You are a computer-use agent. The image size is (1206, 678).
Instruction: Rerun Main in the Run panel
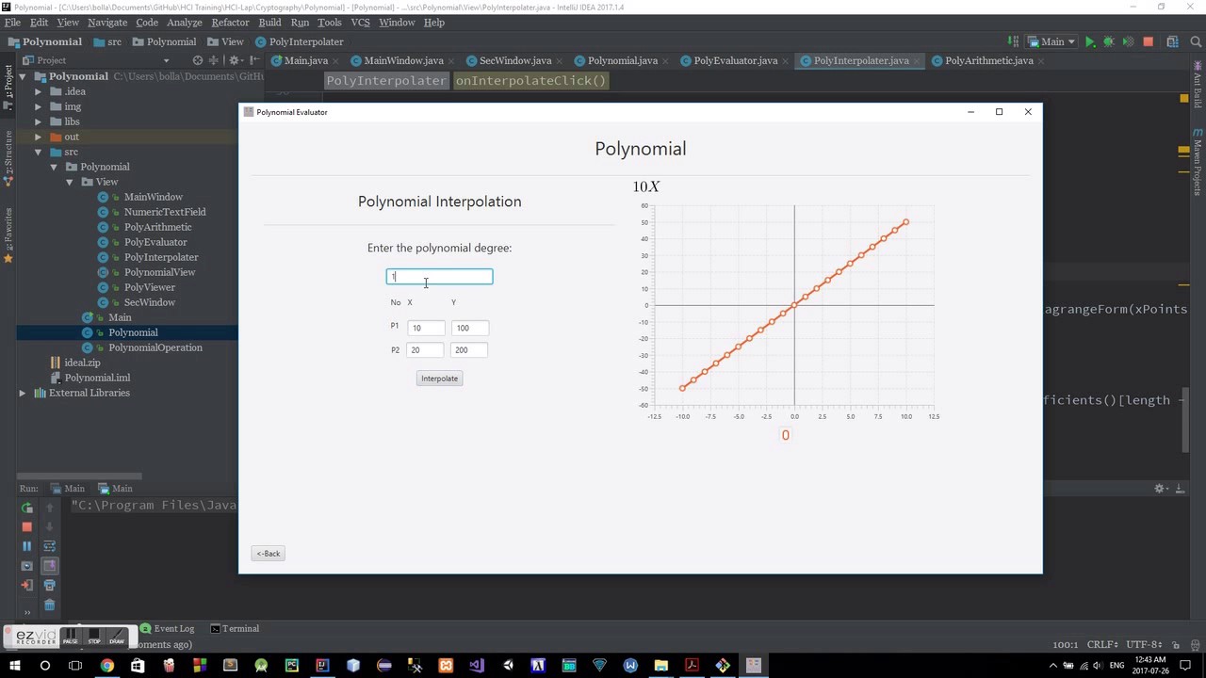click(26, 508)
